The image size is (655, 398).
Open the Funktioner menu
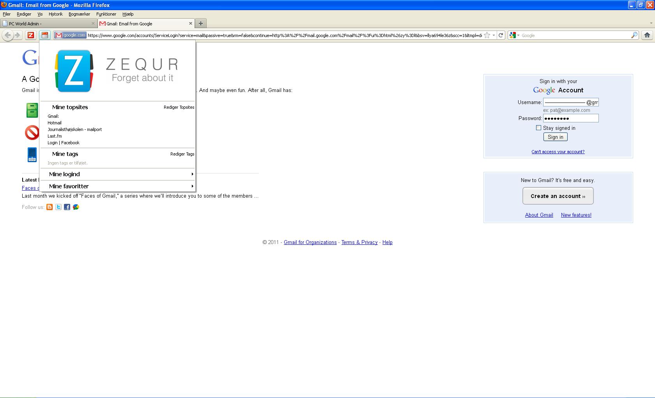[x=106, y=14]
